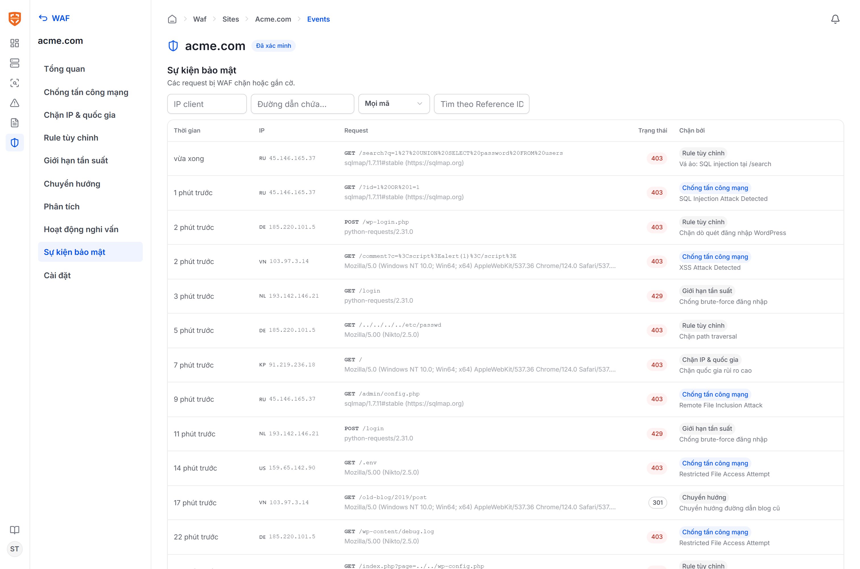Click the Events breadcrumb link

click(319, 19)
